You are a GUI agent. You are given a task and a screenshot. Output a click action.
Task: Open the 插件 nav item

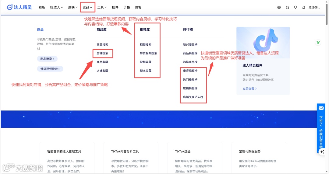[x=115, y=7]
